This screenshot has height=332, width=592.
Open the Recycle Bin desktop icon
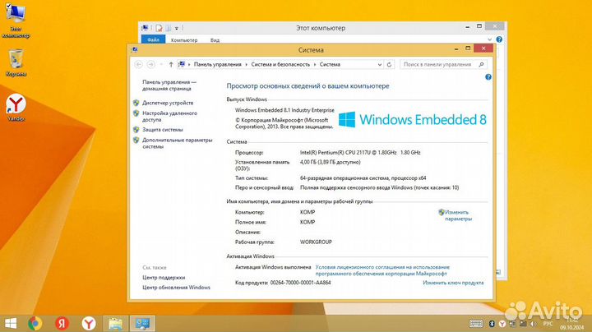[16, 62]
